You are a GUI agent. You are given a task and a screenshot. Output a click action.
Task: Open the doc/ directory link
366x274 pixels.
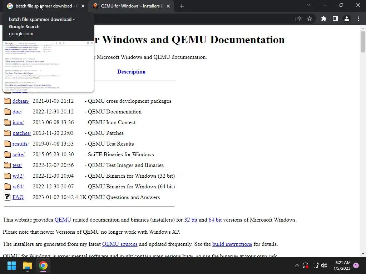(17, 112)
